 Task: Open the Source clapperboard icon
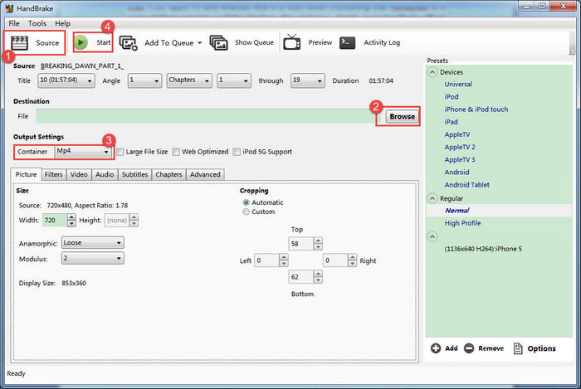pyautogui.click(x=20, y=43)
